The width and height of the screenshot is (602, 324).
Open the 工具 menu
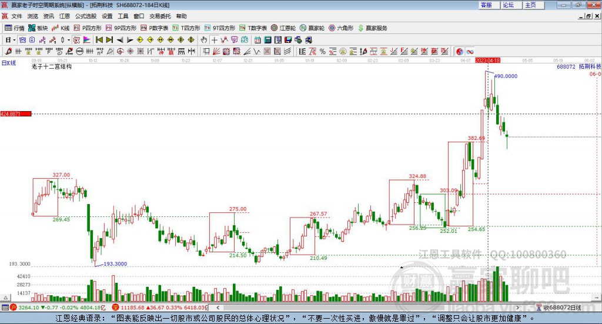tap(123, 16)
